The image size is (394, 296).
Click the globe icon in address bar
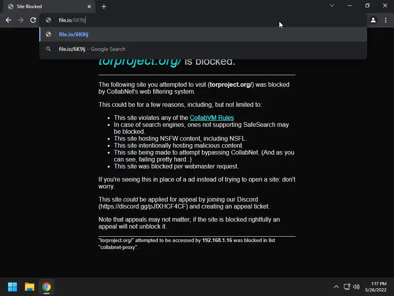coord(48,20)
